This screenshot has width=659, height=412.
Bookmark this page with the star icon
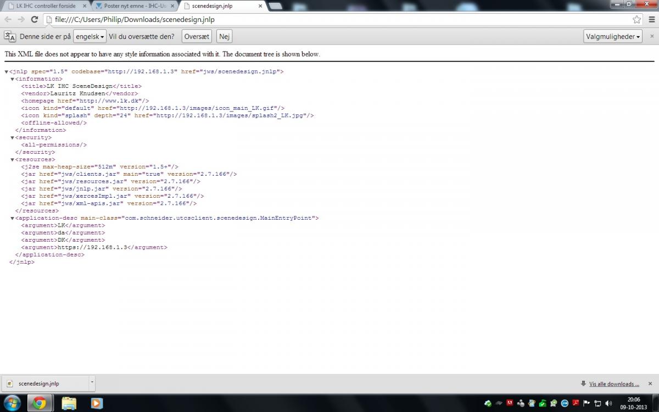(636, 19)
